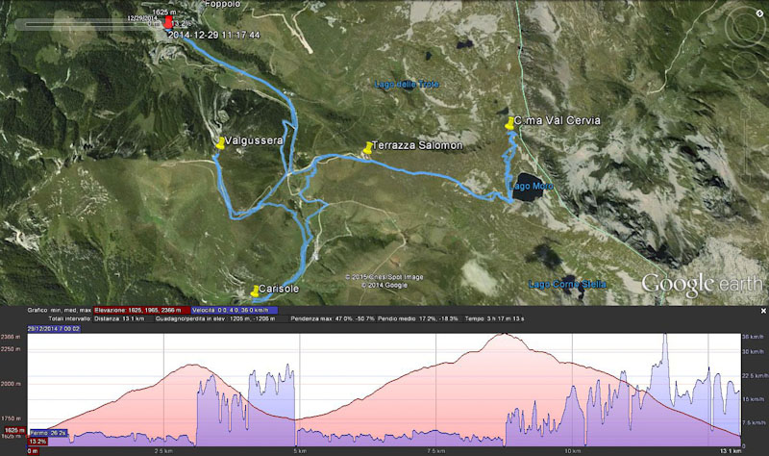The width and height of the screenshot is (769, 456).
Task: Click the Foppolo town label
Action: 223,4
